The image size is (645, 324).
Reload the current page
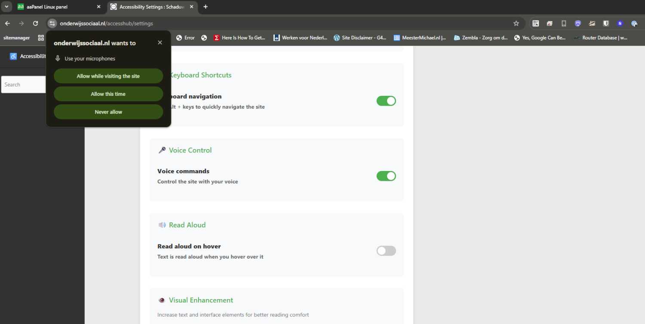36,24
